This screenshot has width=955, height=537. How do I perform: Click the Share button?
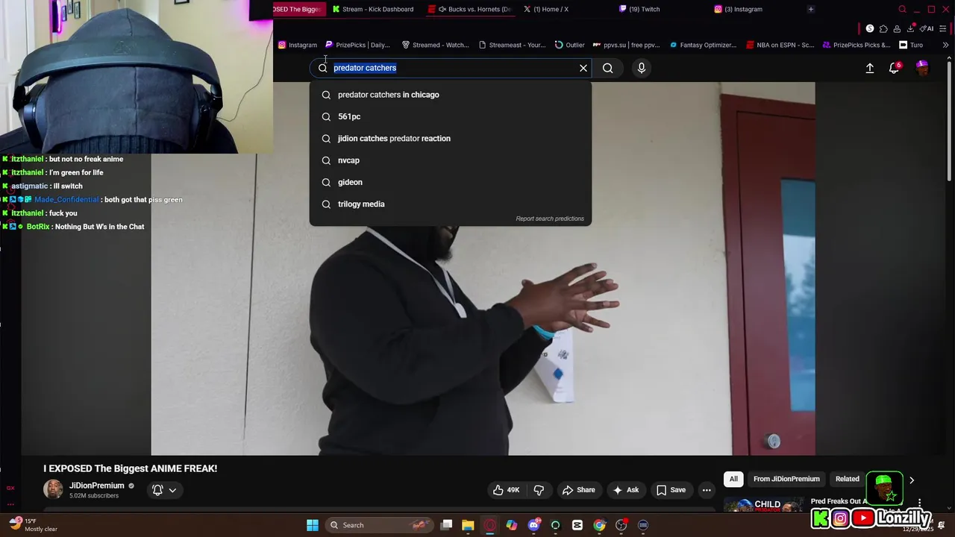coord(578,490)
